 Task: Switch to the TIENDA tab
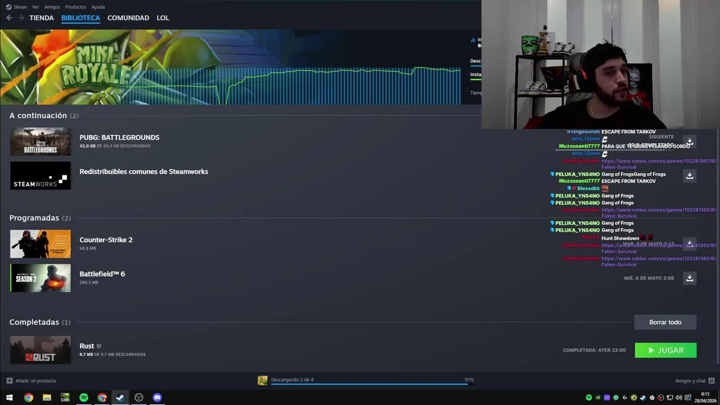[x=42, y=18]
